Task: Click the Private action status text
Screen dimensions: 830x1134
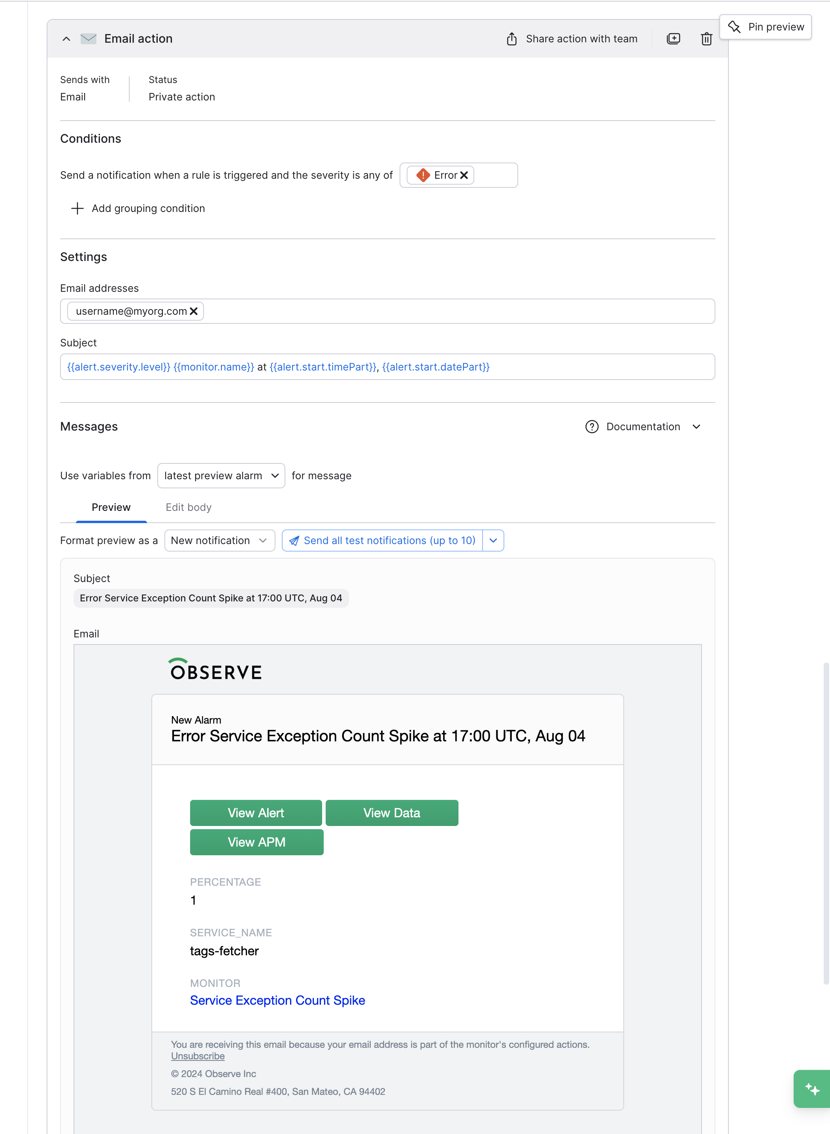Action: [x=182, y=97]
